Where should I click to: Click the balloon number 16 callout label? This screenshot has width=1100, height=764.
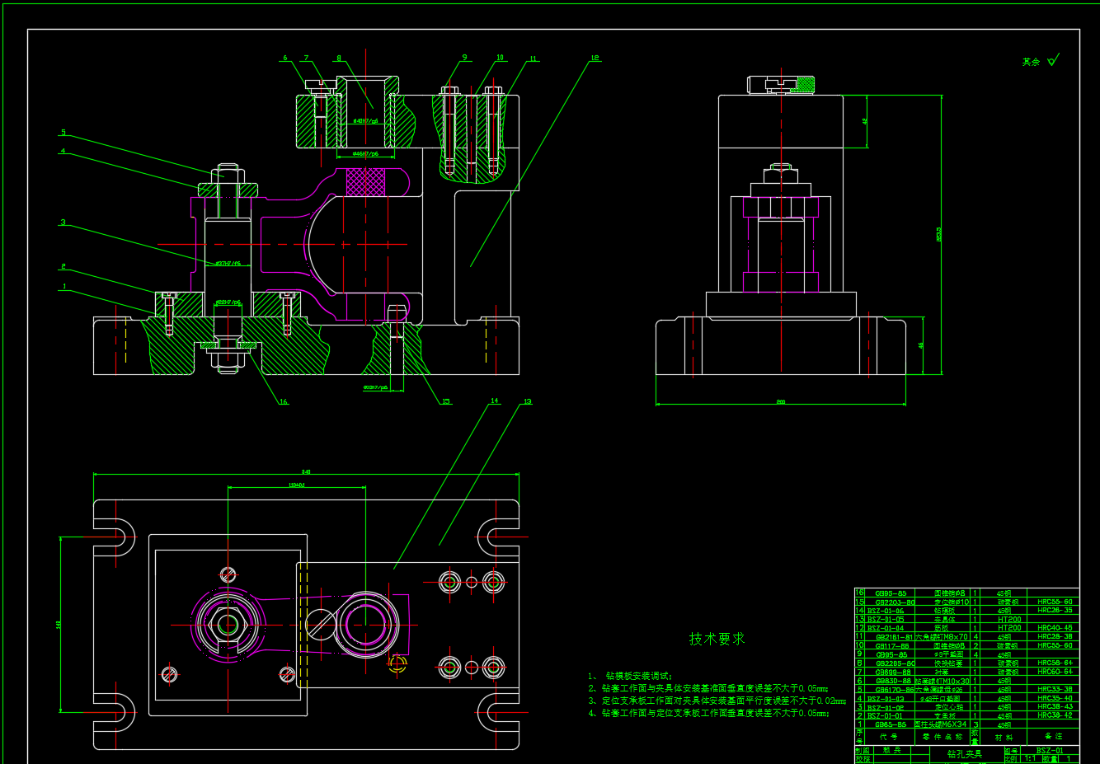283,402
